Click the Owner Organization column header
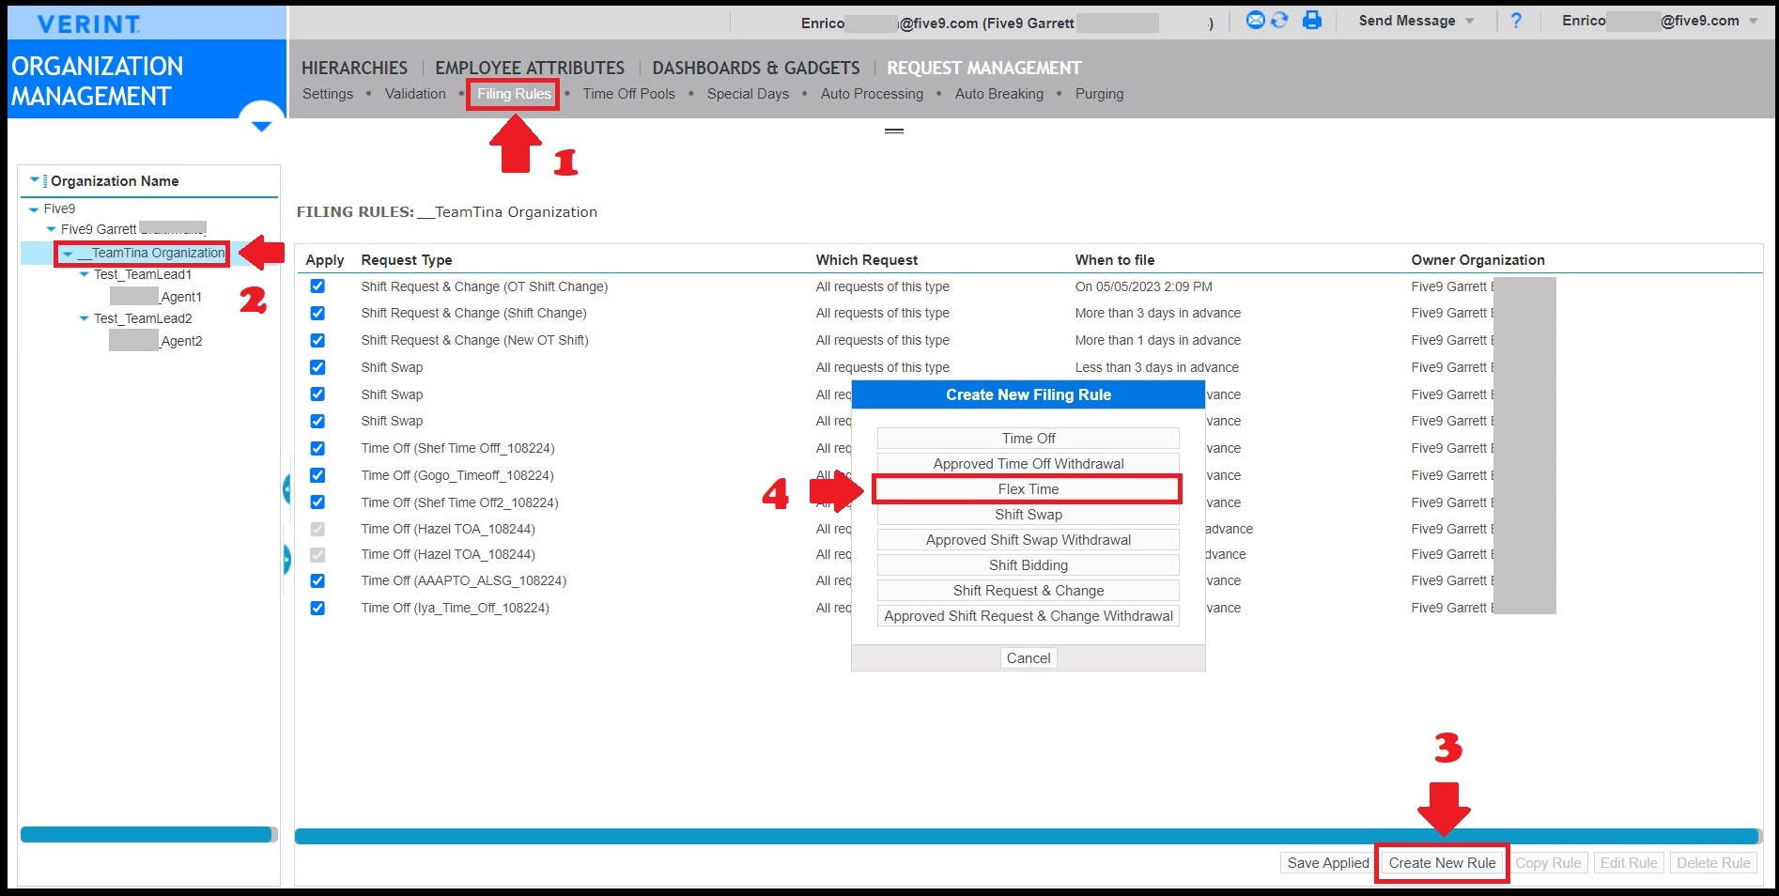The width and height of the screenshot is (1779, 896). pyautogui.click(x=1477, y=260)
